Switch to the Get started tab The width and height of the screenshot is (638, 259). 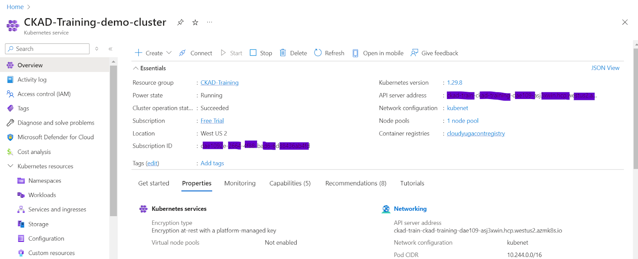pos(154,183)
